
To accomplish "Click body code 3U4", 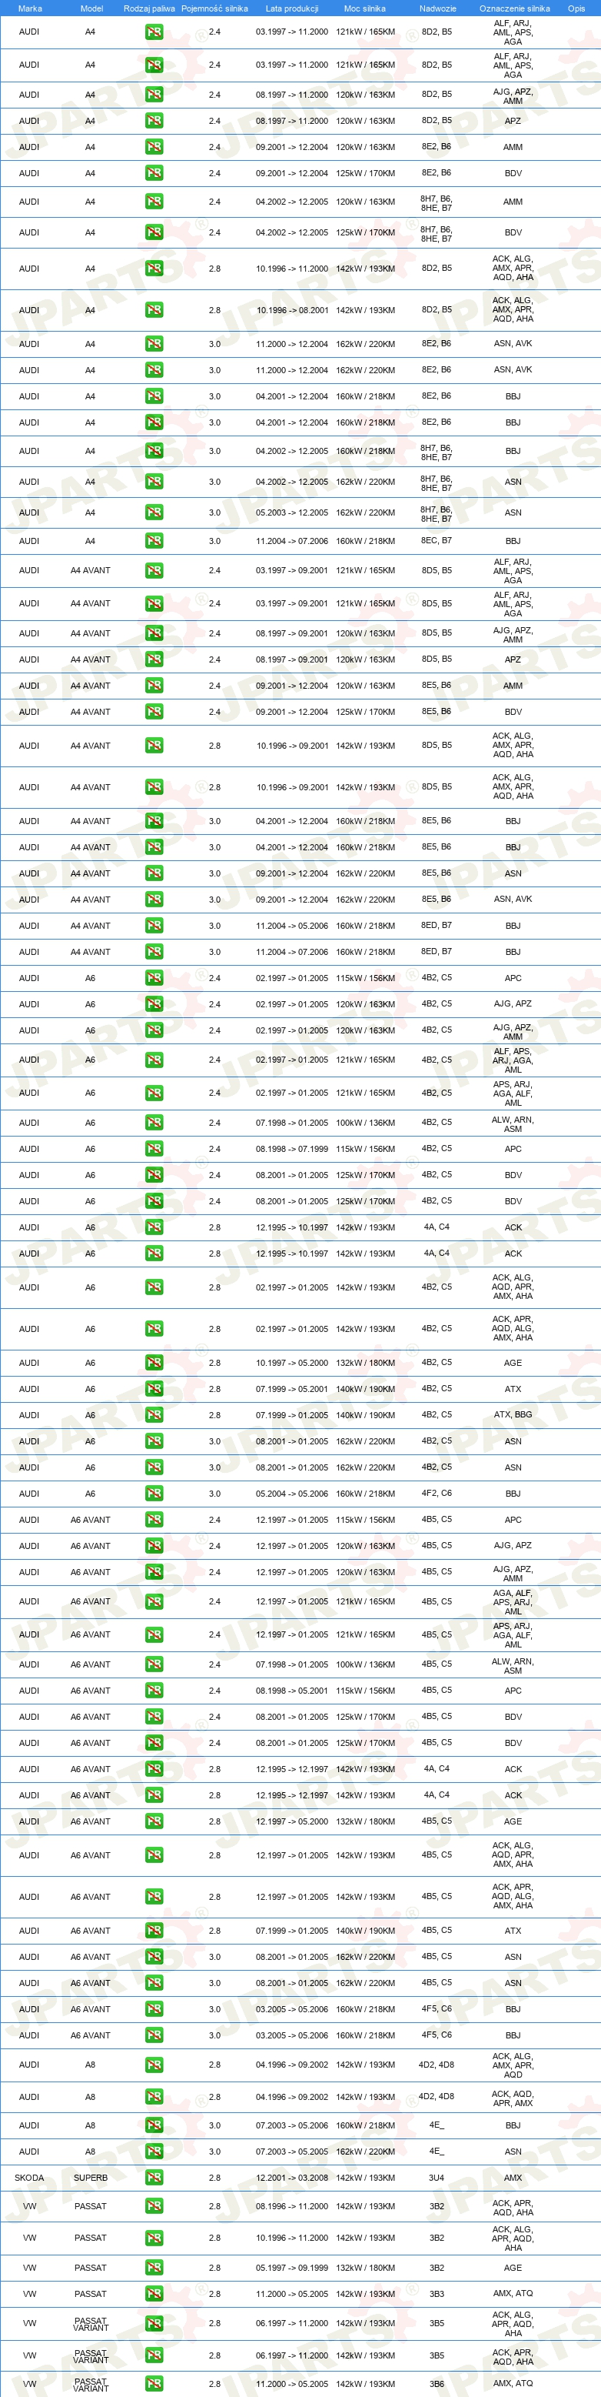I will click(x=437, y=2178).
